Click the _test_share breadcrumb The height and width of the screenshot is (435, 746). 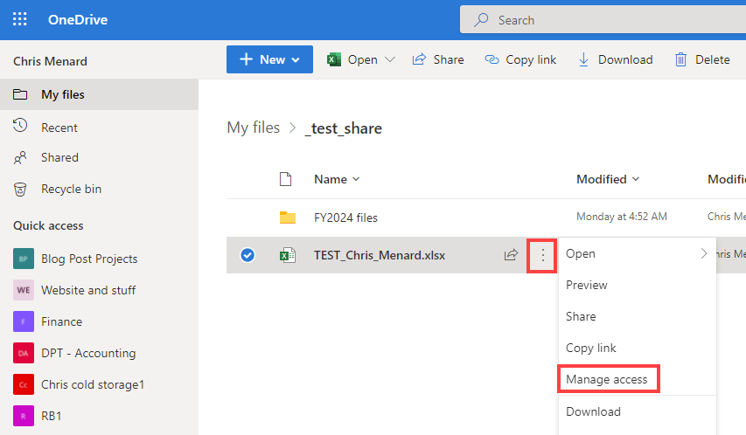click(x=343, y=128)
